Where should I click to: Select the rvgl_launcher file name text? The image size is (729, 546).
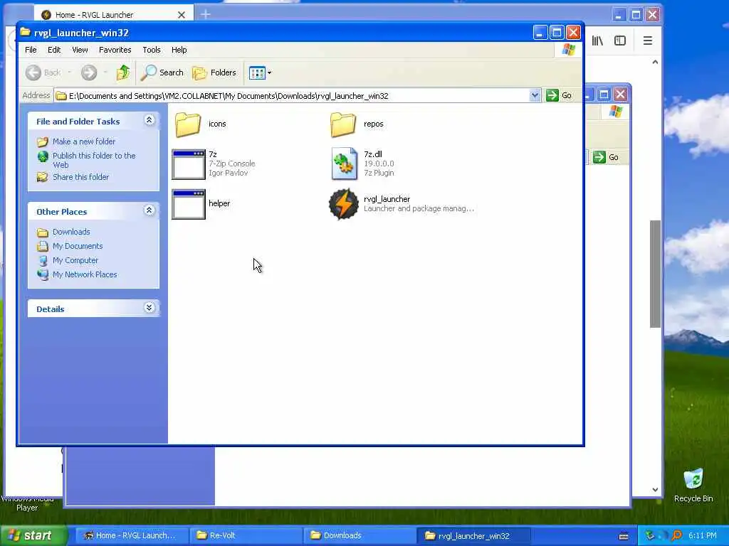(x=387, y=199)
